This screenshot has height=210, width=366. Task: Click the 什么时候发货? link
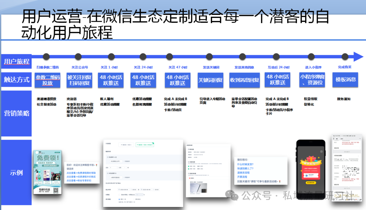point(245,164)
